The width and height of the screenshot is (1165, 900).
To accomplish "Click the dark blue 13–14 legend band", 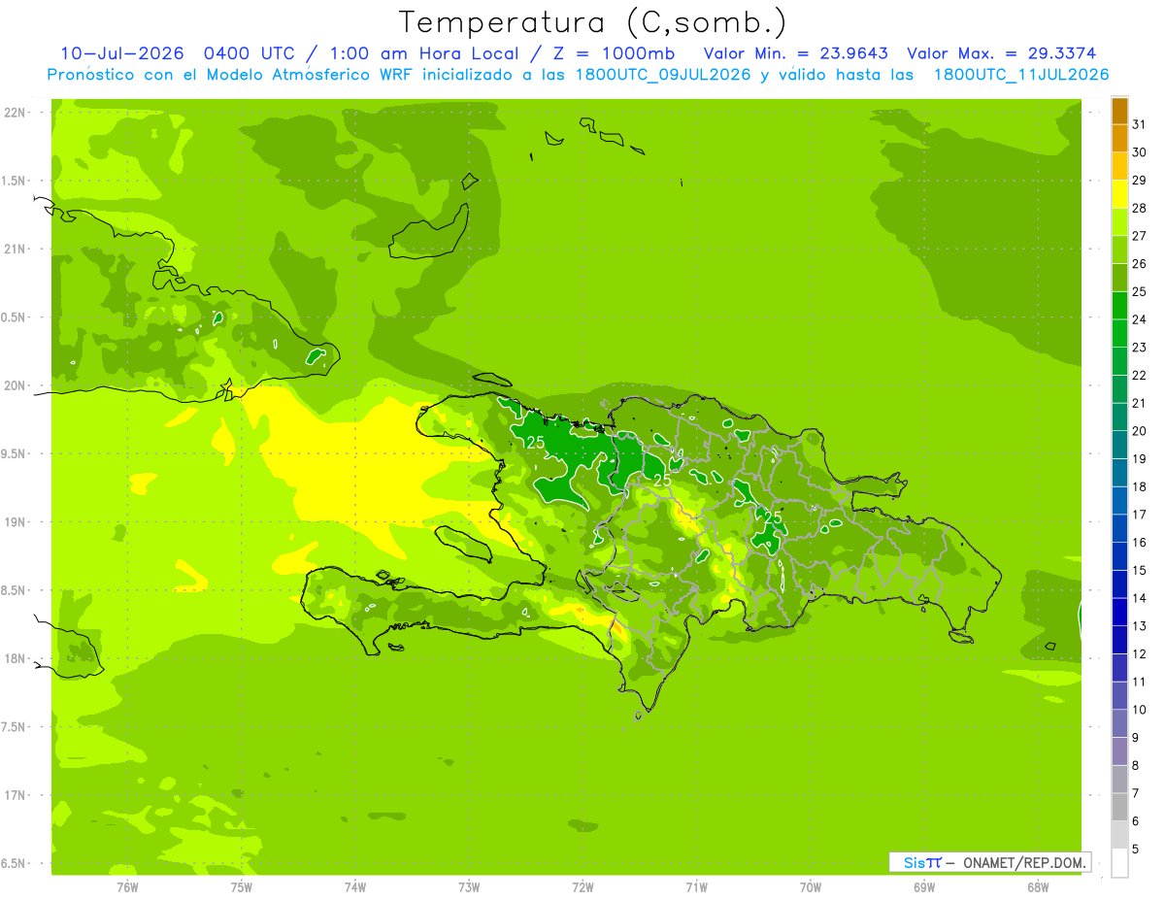I will (1119, 613).
